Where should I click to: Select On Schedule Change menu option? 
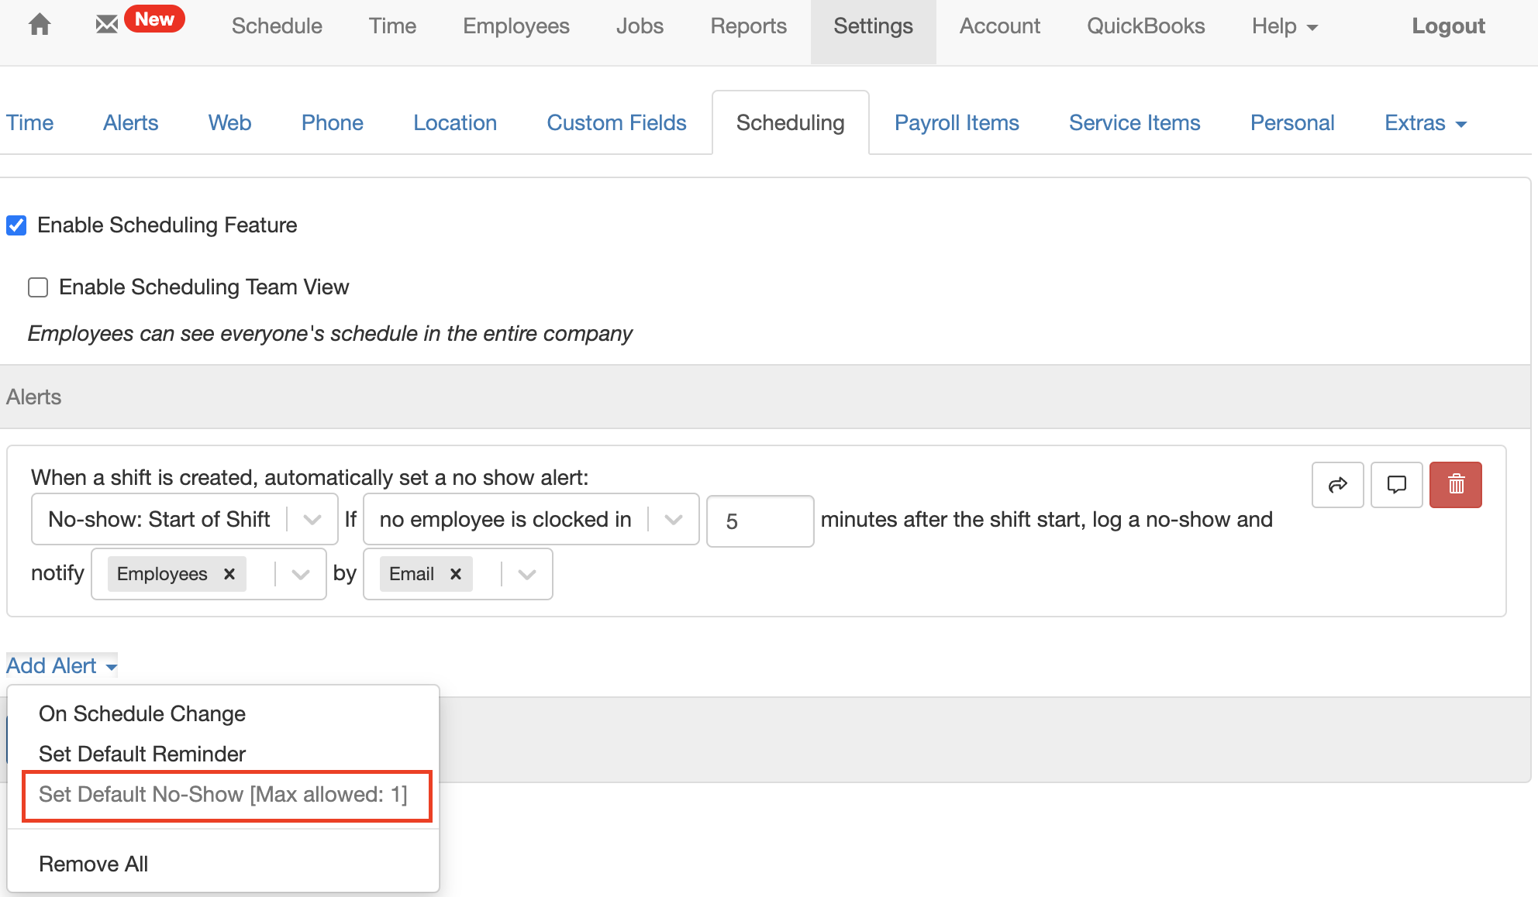point(142,713)
